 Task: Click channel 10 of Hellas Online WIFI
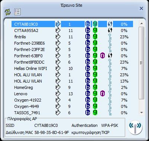click(71, 68)
